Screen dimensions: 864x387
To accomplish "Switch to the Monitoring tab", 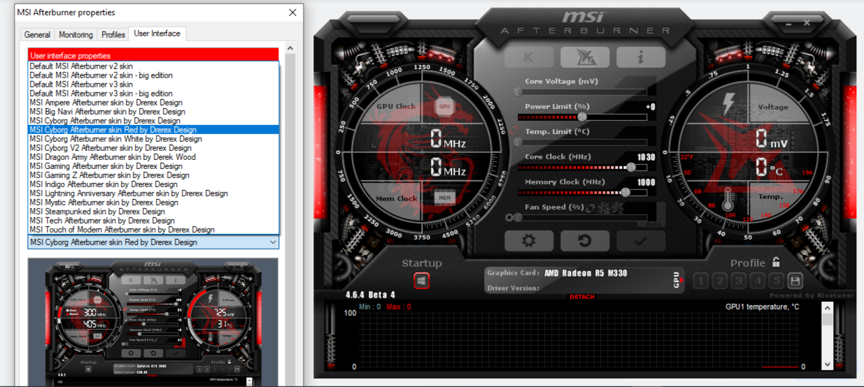I will pos(76,34).
